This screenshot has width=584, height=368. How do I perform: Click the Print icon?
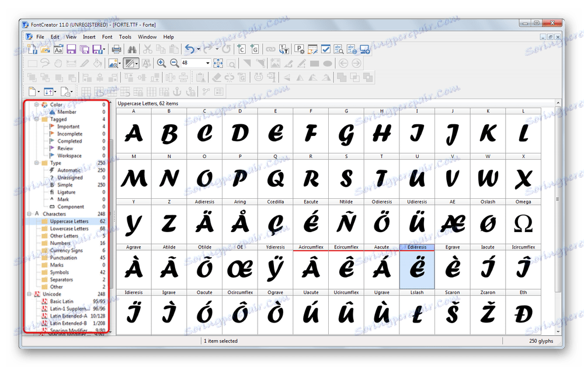click(117, 49)
